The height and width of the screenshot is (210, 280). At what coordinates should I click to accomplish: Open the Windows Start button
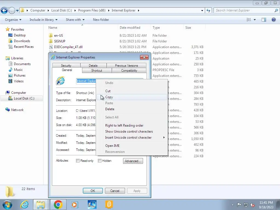click(x=7, y=205)
